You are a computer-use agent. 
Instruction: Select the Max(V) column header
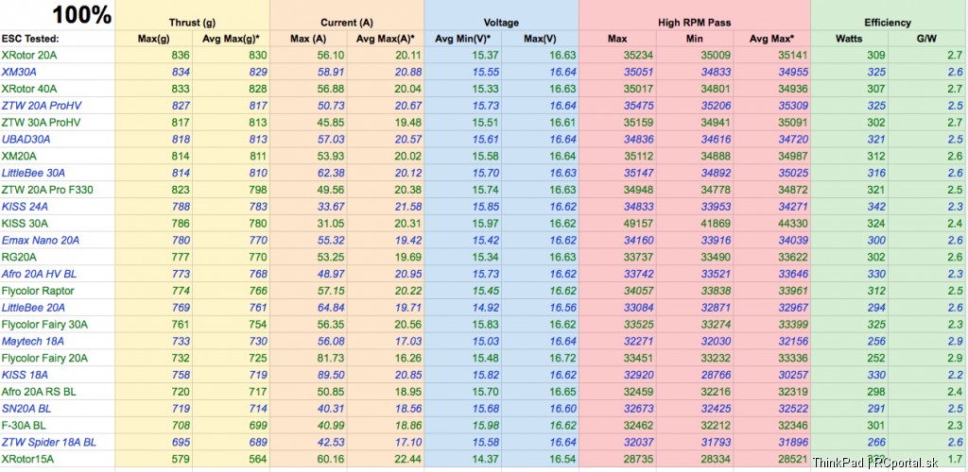tap(540, 39)
